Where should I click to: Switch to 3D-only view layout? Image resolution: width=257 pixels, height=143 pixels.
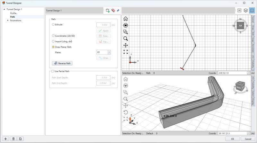pos(245,11)
